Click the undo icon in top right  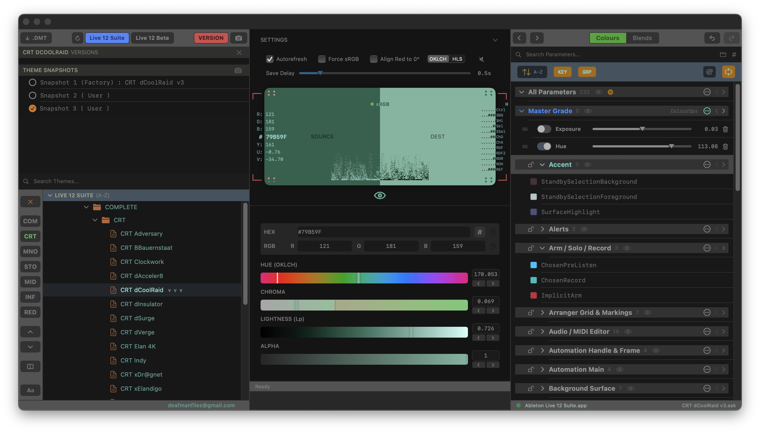click(x=712, y=38)
